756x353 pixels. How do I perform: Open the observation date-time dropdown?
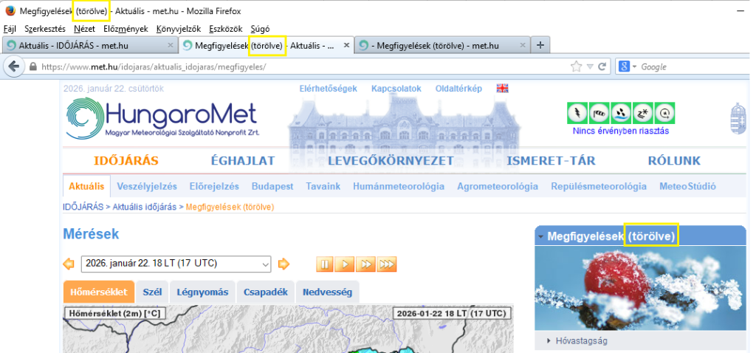[264, 264]
